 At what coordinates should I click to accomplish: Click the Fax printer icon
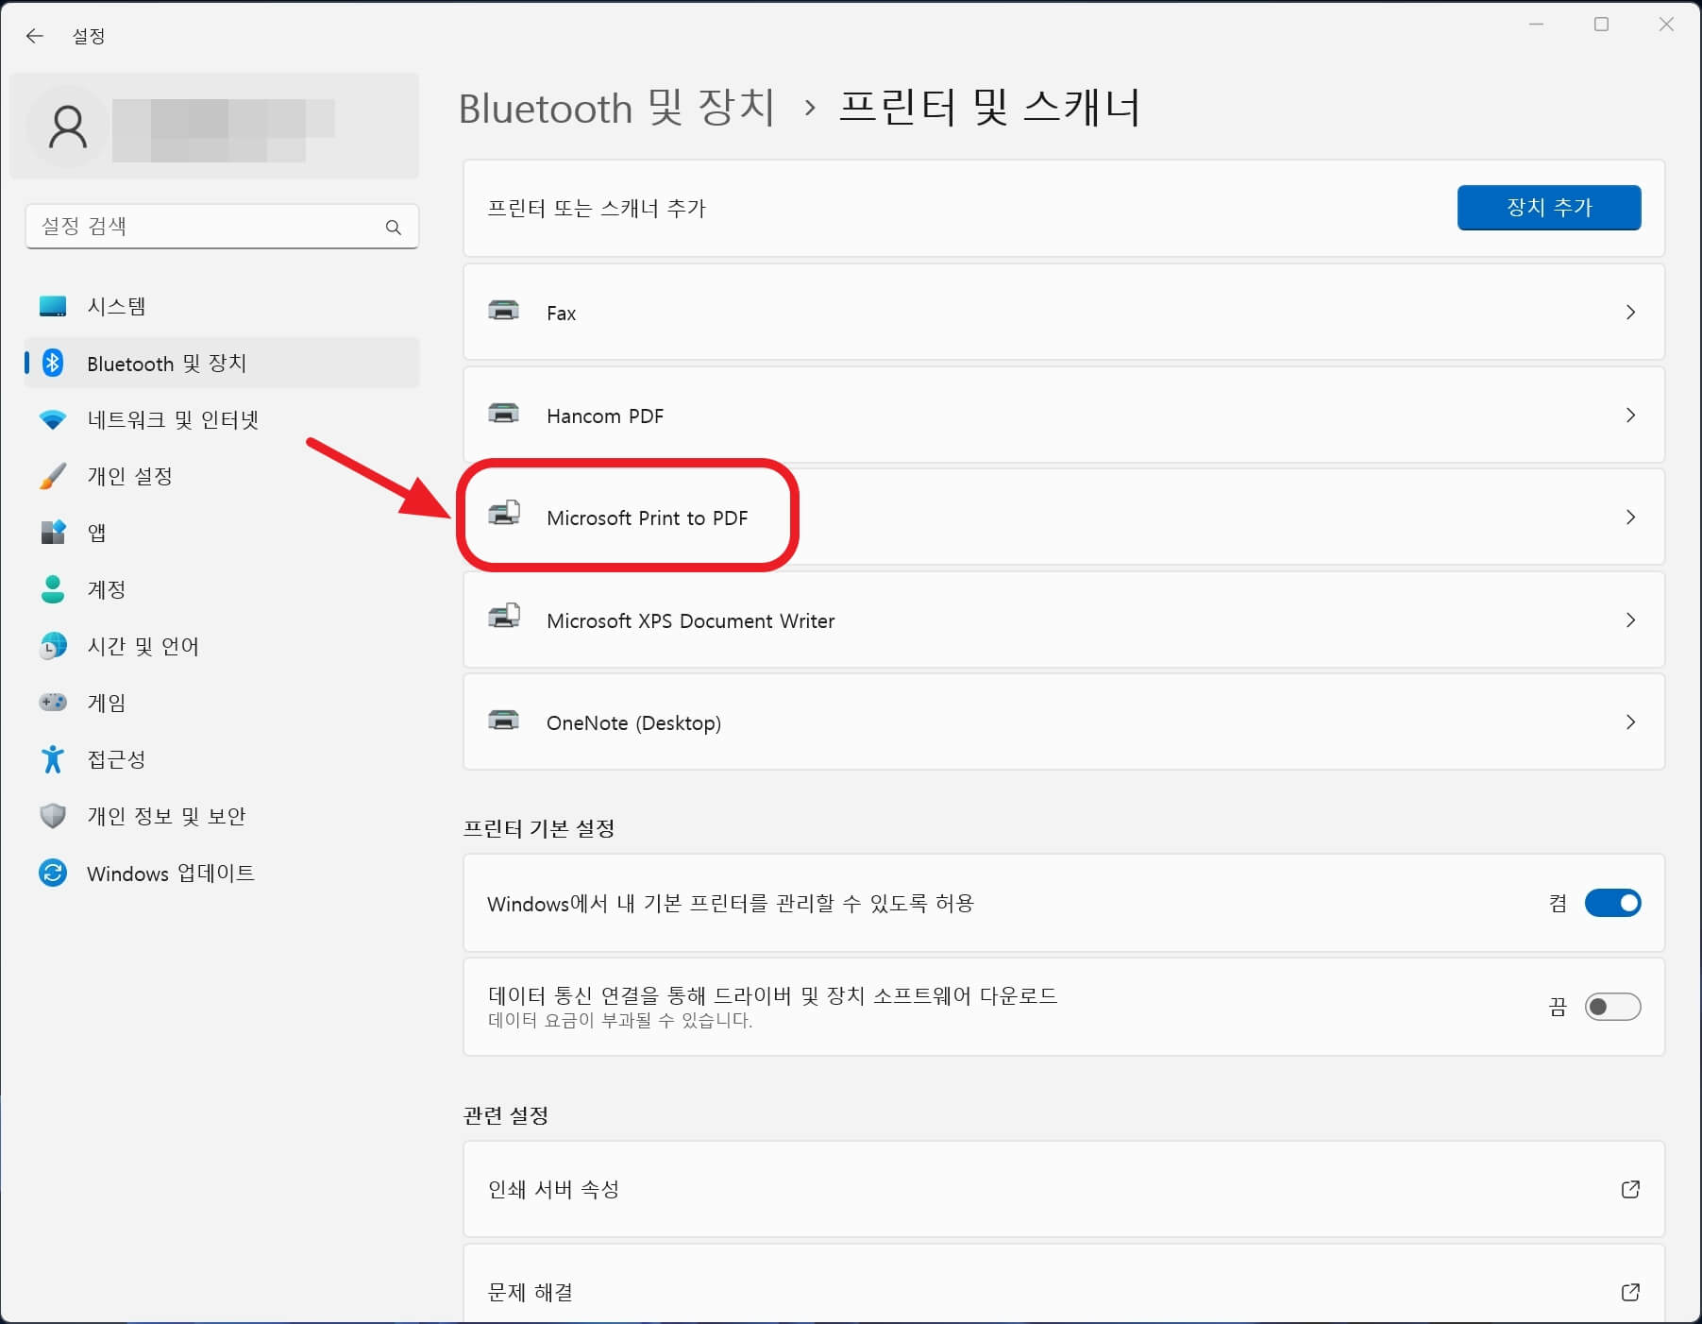pos(503,311)
